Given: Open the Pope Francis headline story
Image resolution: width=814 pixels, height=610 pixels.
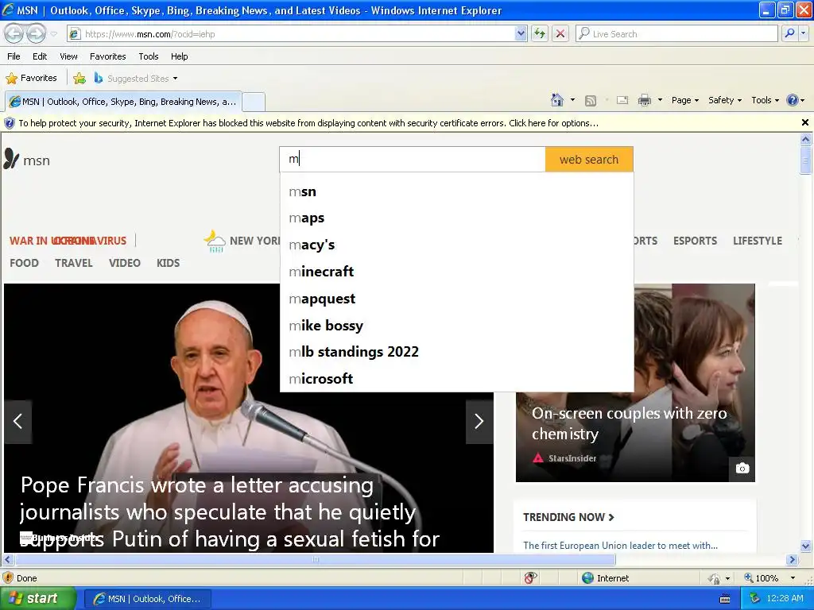Looking at the screenshot, I should pos(230,512).
